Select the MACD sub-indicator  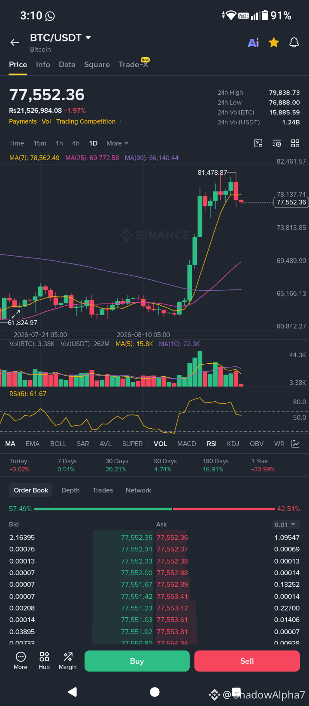point(187,444)
